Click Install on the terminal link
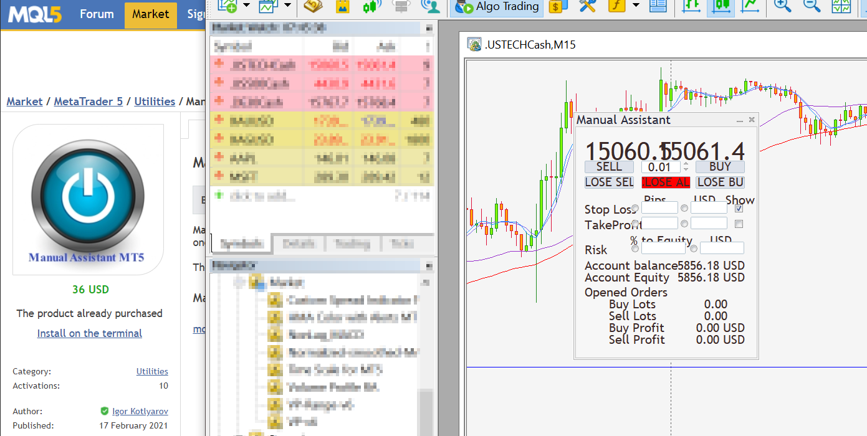This screenshot has width=867, height=436. coord(89,333)
